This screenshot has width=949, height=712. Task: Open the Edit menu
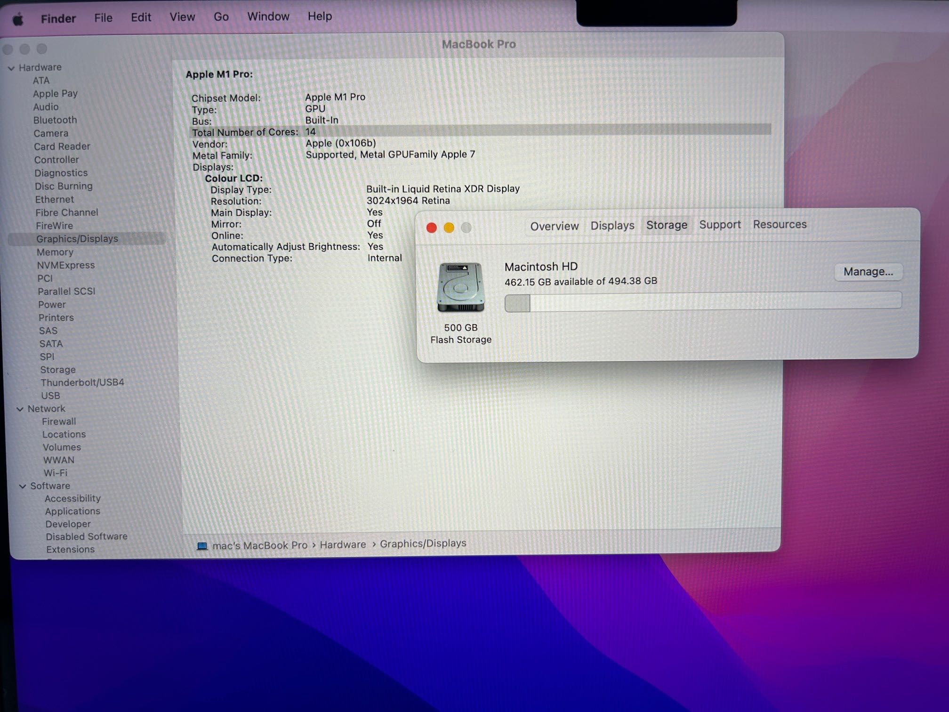(x=141, y=17)
